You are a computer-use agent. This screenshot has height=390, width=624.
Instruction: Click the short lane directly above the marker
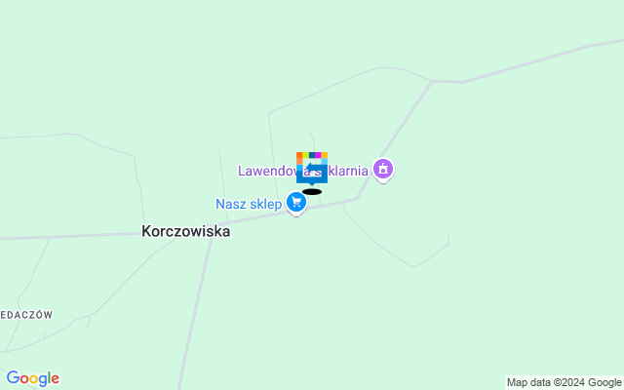click(312, 141)
